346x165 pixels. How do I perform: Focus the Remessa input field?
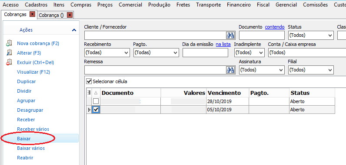(155, 70)
